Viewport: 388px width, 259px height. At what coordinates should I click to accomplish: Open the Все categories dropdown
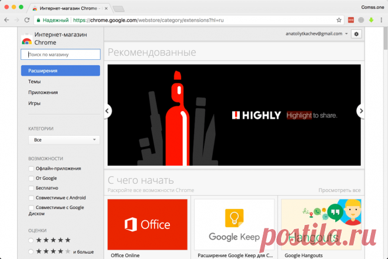coord(64,140)
